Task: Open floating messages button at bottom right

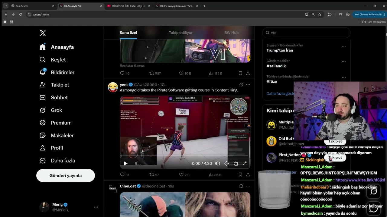Action: tap(373, 209)
